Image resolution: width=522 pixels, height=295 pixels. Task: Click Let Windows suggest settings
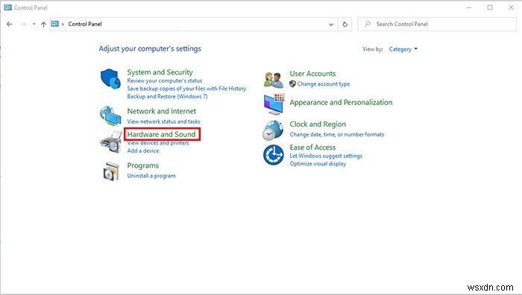coord(326,156)
